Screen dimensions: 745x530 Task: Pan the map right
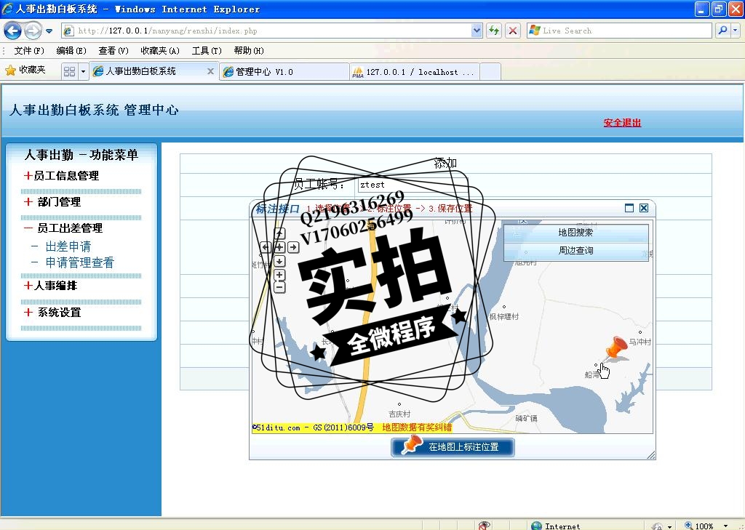[x=293, y=247]
